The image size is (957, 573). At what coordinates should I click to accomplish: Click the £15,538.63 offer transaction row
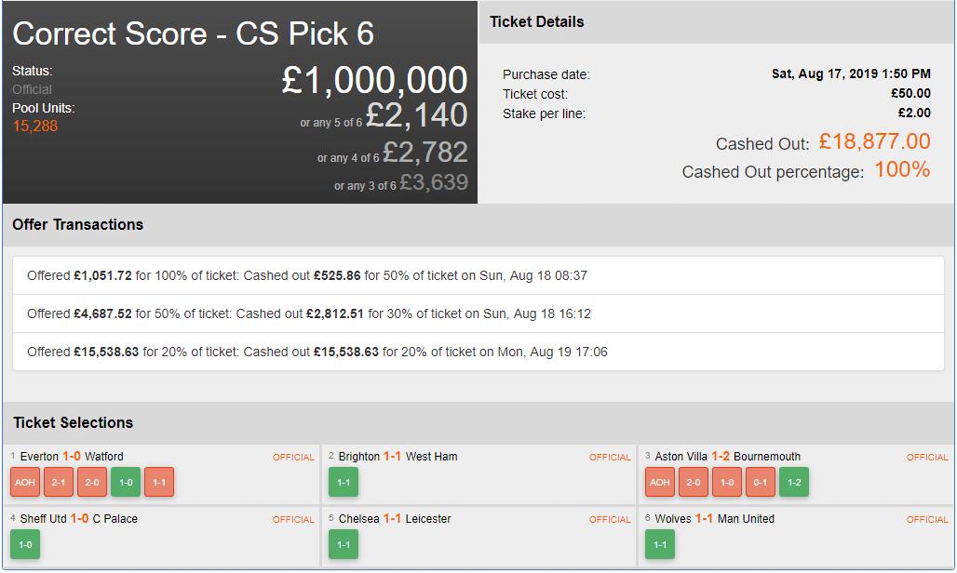point(478,353)
